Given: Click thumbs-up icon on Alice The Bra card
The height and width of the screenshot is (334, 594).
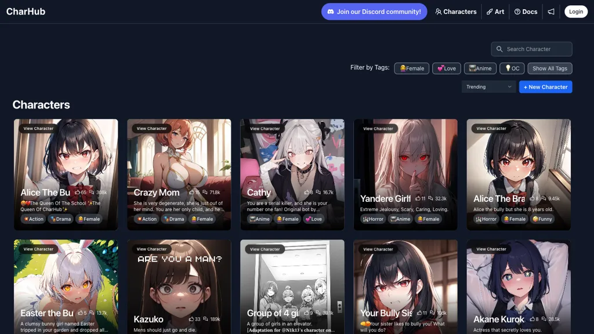Looking at the screenshot, I should coord(532,198).
